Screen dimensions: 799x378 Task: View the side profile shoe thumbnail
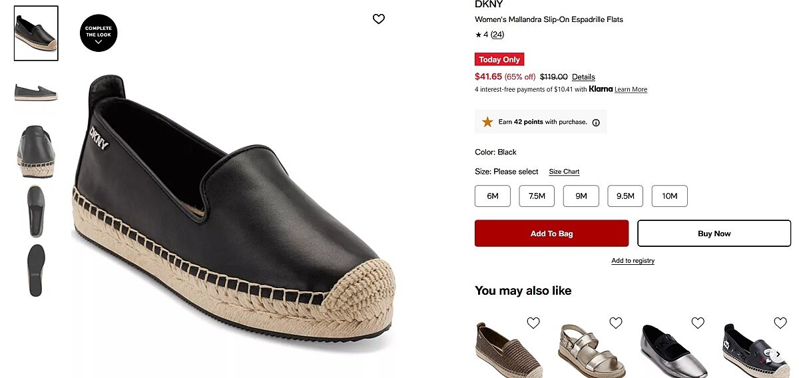coord(36,93)
